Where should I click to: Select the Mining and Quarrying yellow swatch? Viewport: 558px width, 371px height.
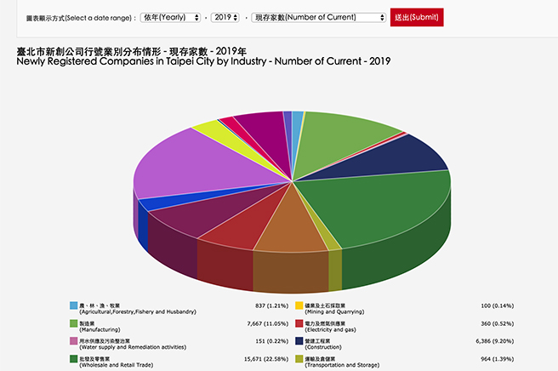(x=299, y=305)
